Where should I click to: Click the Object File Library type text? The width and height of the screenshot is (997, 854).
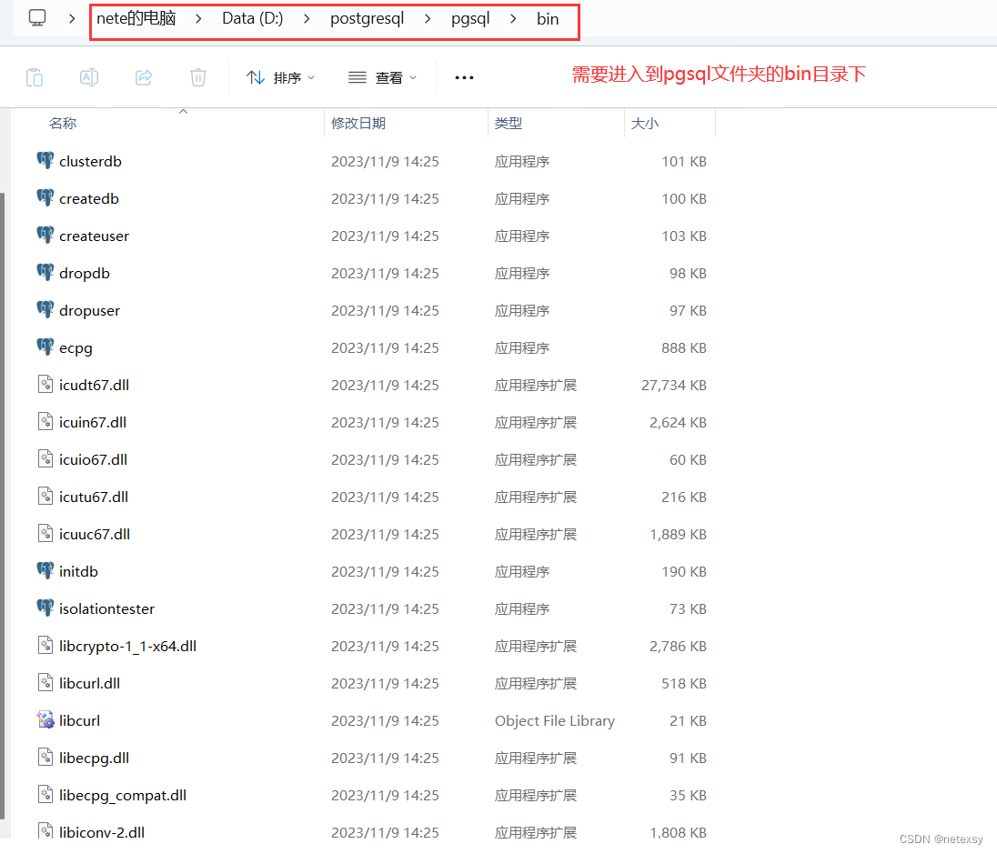(555, 720)
